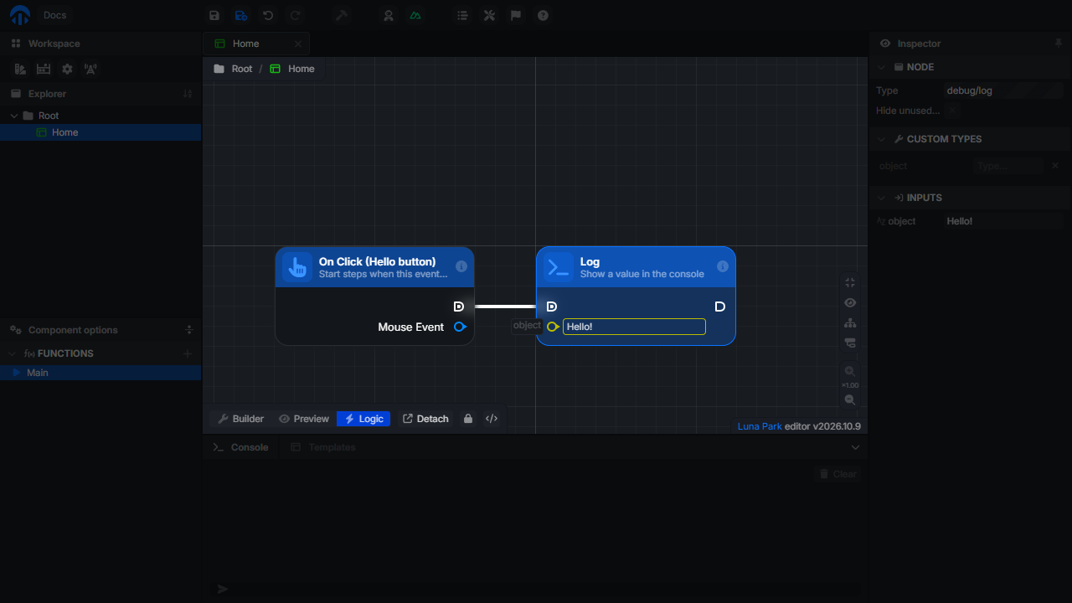Open the design swatches icon under Workspace
This screenshot has height=603, width=1072.
(x=20, y=70)
